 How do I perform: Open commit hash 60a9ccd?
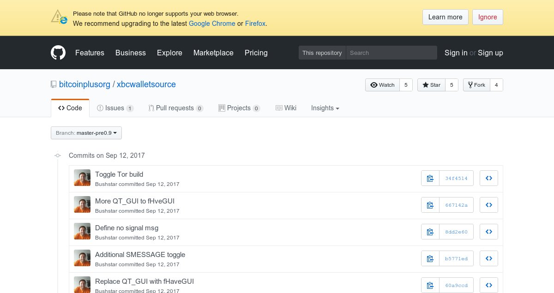point(456,285)
